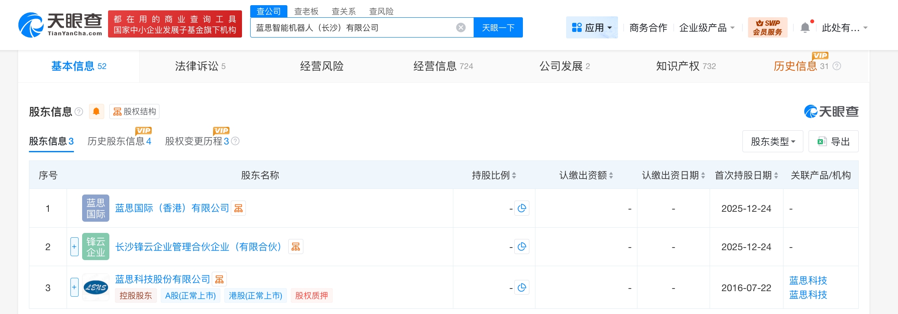
Task: Open the 应用 dropdown menu
Action: click(x=592, y=28)
